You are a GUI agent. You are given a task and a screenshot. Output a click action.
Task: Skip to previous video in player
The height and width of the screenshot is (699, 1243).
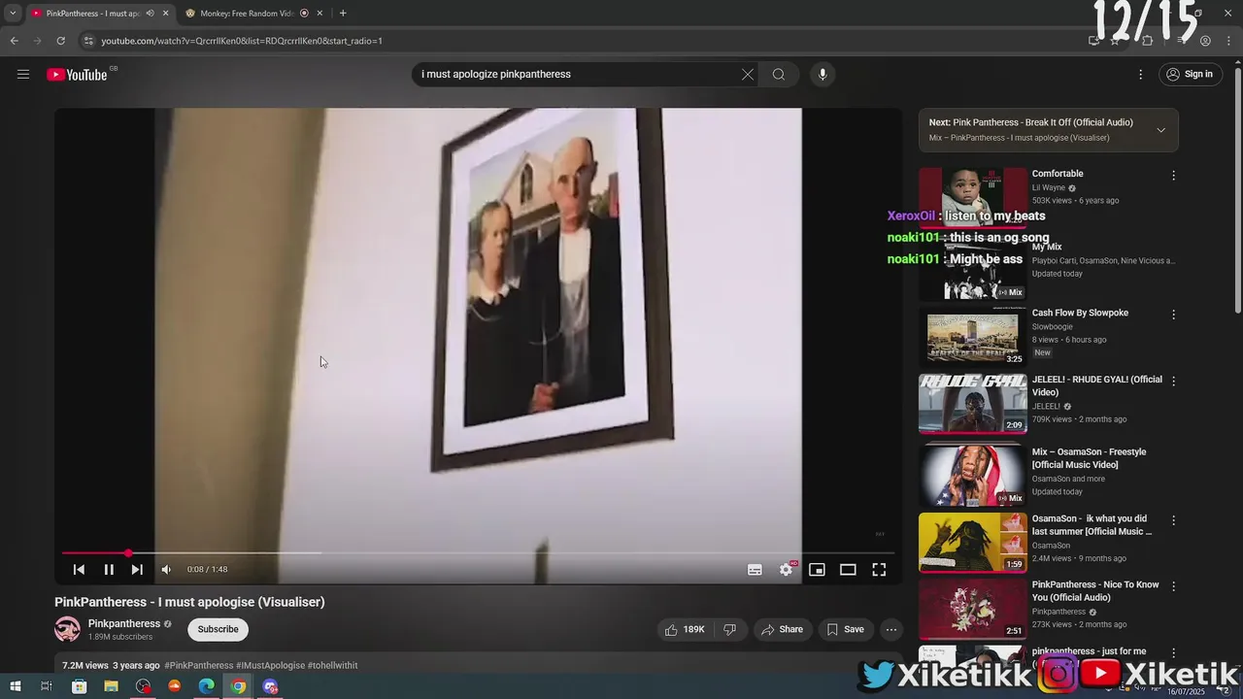click(79, 570)
